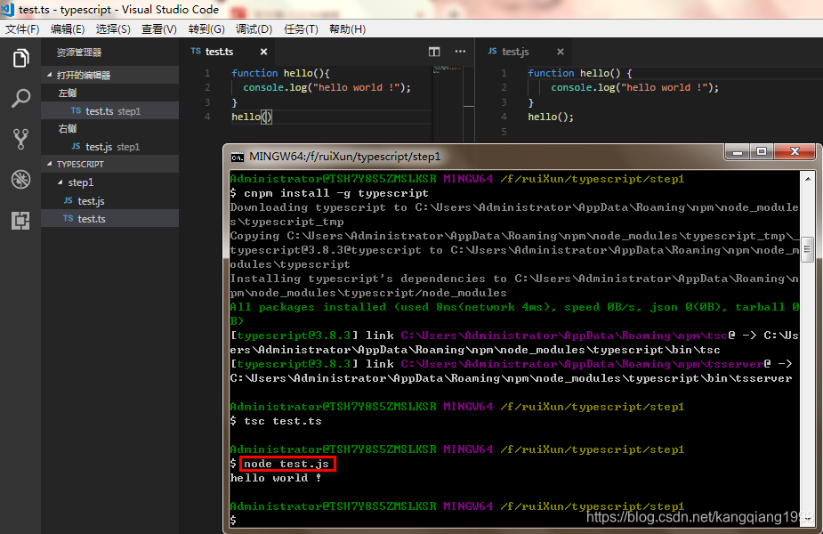Viewport: 823px width, 534px height.
Task: Close the test.js editor tab
Action: [x=560, y=52]
